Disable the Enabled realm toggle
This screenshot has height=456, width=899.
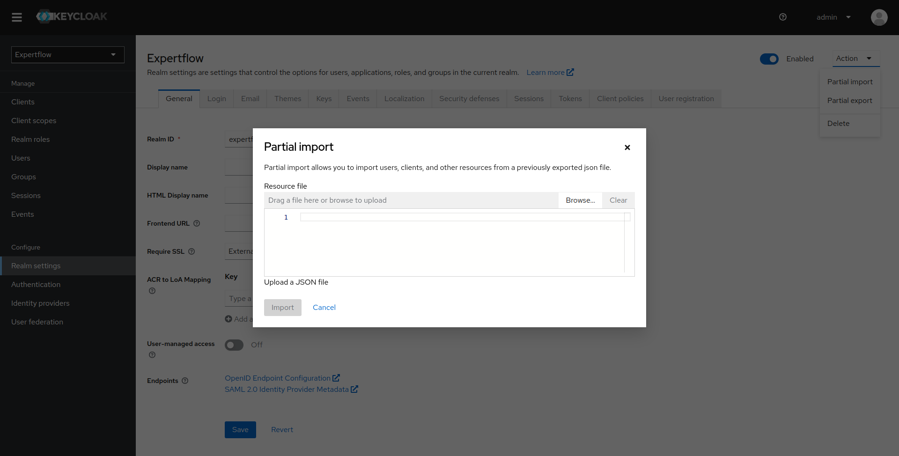pyautogui.click(x=769, y=59)
